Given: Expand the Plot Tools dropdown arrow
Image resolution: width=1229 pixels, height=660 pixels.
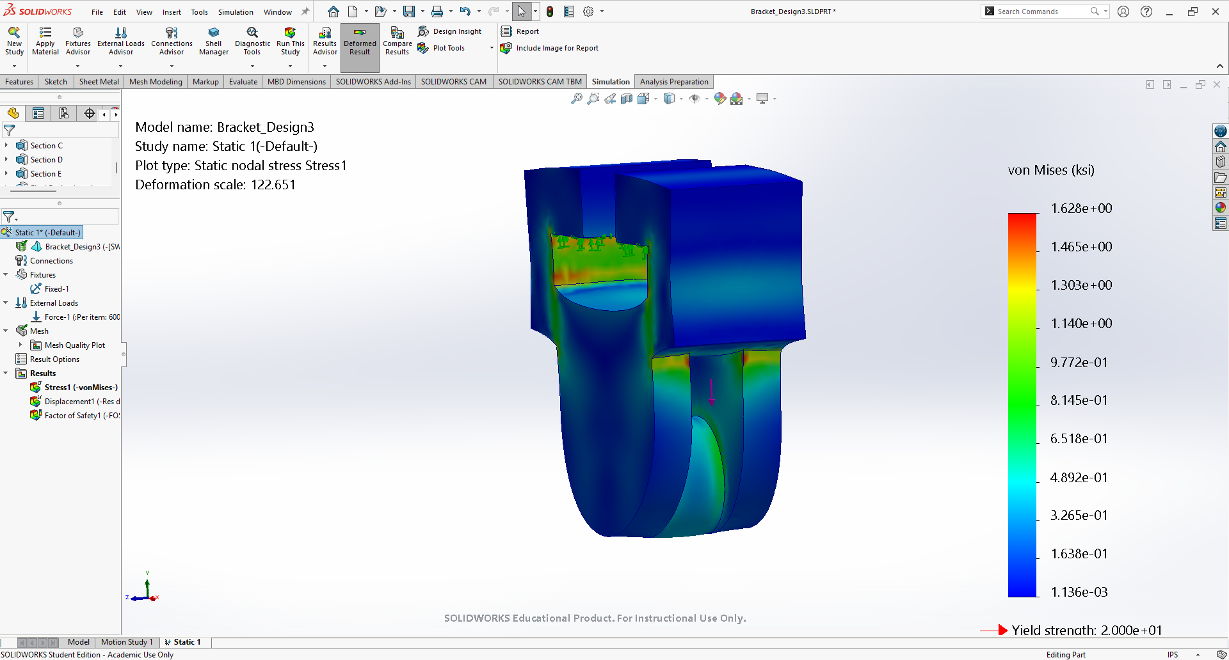Looking at the screenshot, I should (x=492, y=48).
